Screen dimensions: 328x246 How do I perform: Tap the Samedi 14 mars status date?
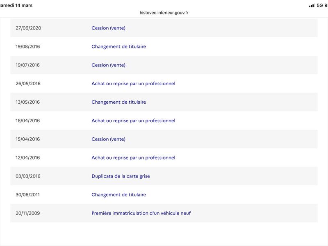16,5
